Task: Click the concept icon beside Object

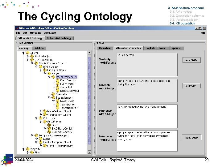Action: coord(28,53)
